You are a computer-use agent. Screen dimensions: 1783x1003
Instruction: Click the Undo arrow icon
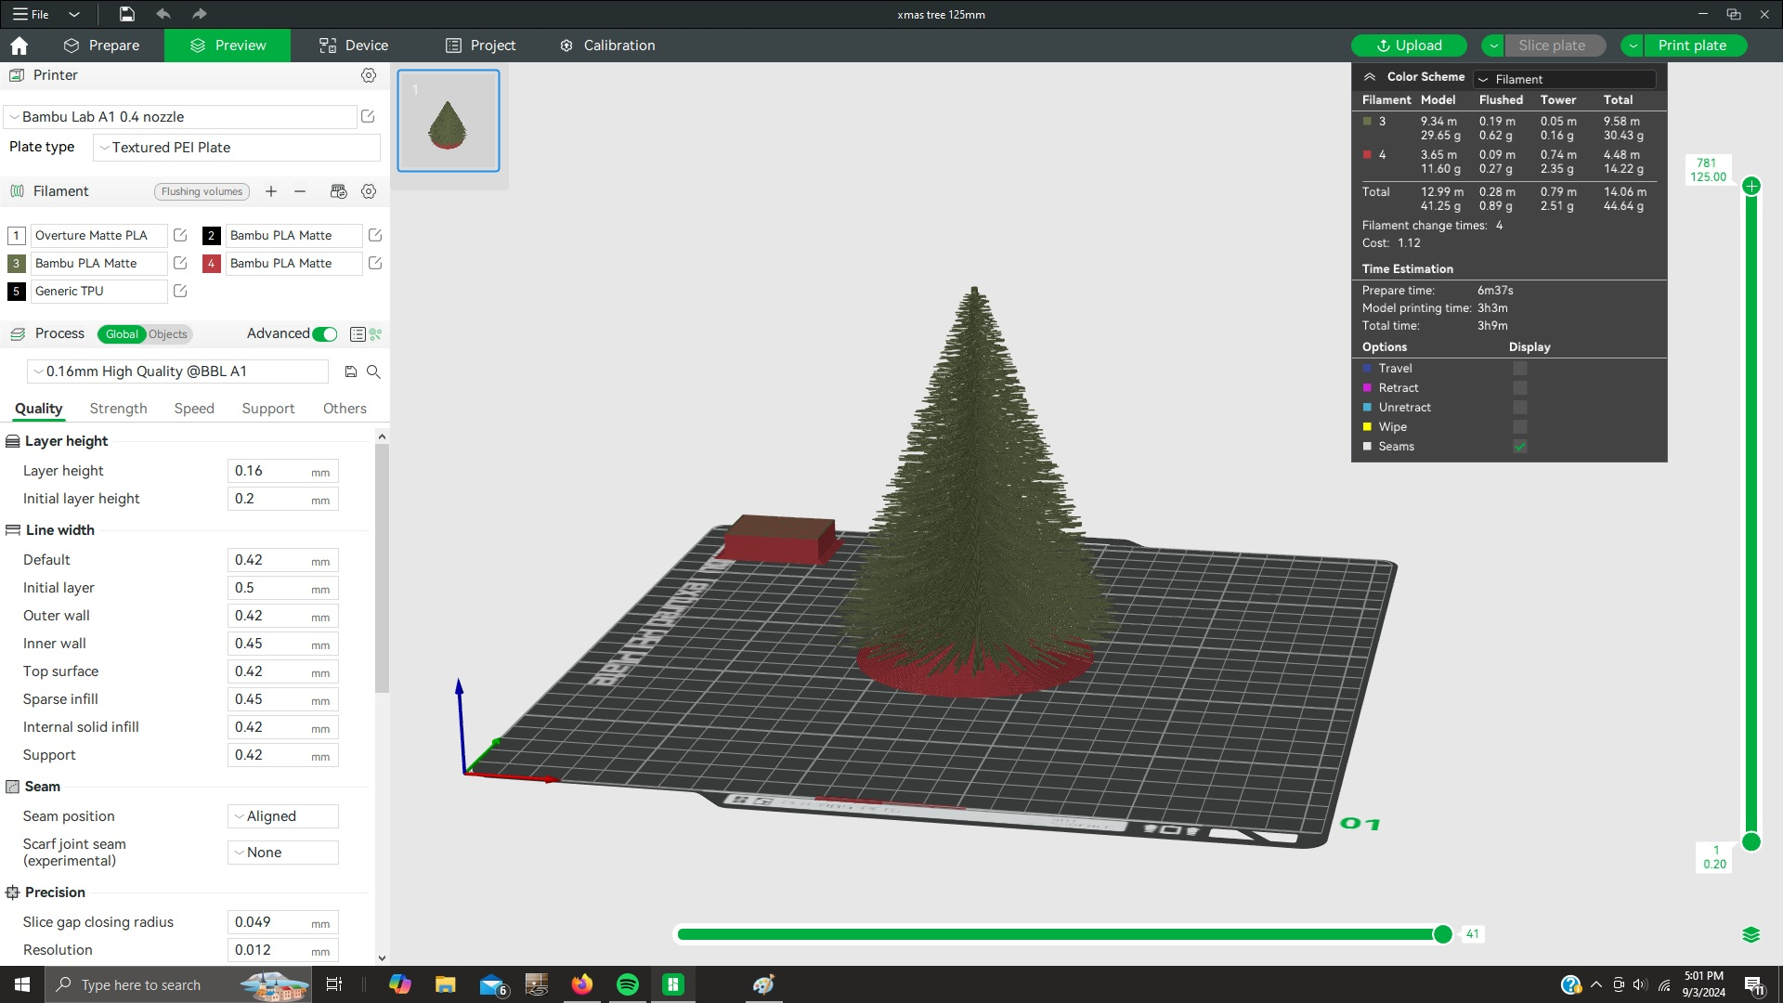coord(163,14)
